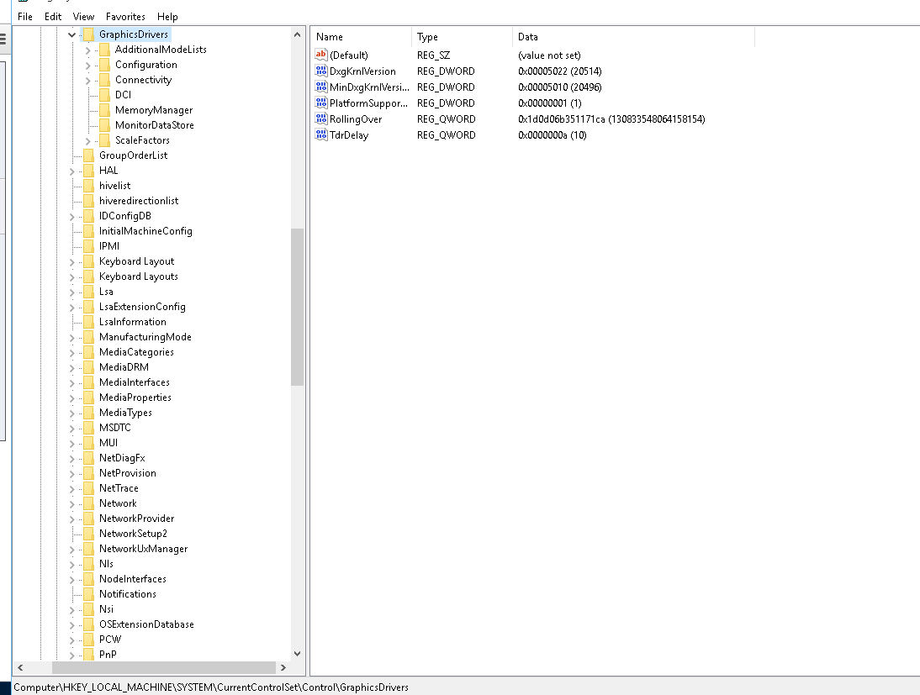Click the tree's horizontal scrollbar thumb
This screenshot has width=920, height=695.
164,667
